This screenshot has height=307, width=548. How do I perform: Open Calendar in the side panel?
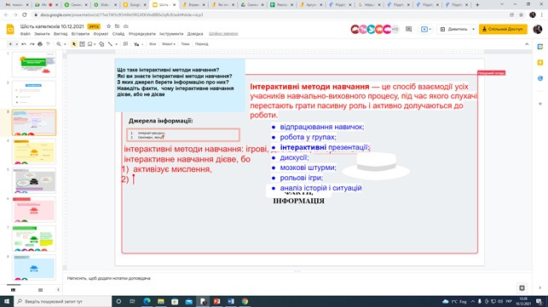pyautogui.click(x=540, y=47)
